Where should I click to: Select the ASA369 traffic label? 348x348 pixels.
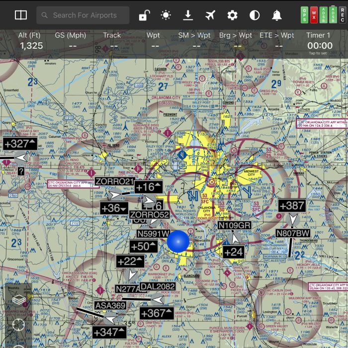pyautogui.click(x=110, y=306)
